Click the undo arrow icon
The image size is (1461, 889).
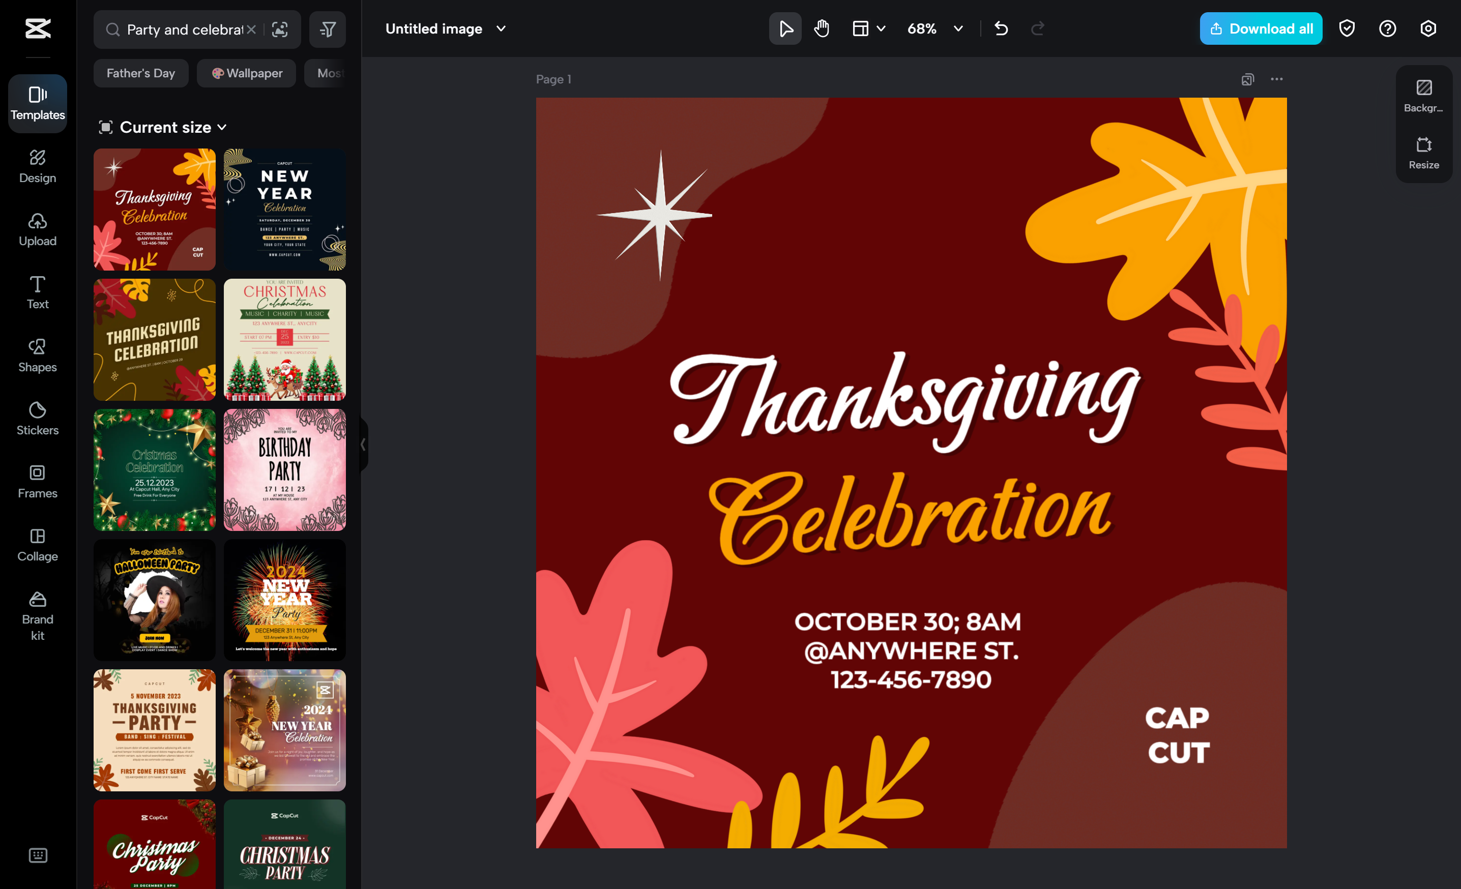pyautogui.click(x=1001, y=28)
